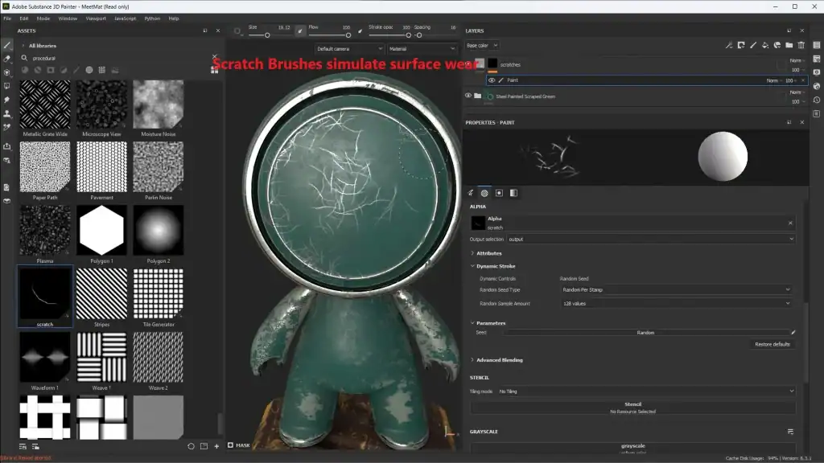This screenshot has height=463, width=824.
Task: Toggle Alpha properties tab icon
Action: coord(484,193)
